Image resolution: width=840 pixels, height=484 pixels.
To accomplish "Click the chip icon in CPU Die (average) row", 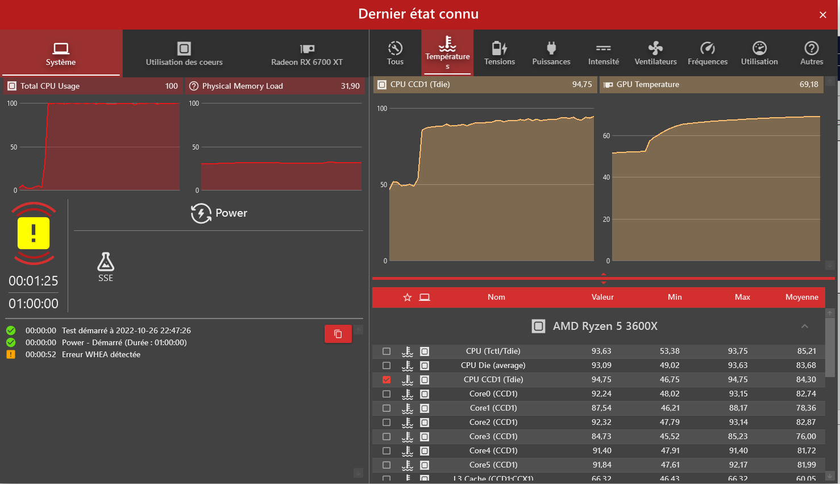I will click(425, 366).
